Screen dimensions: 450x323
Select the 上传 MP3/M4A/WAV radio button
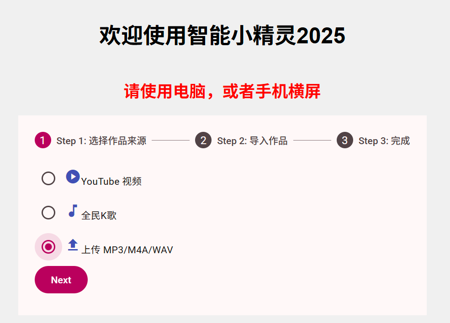click(x=48, y=247)
